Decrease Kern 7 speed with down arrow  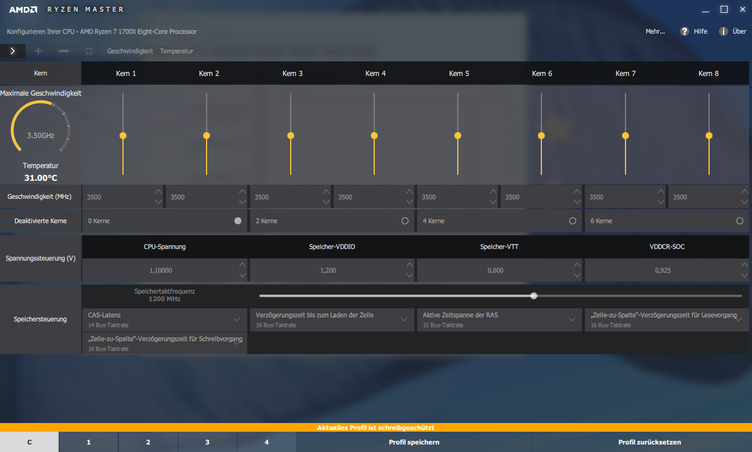click(x=660, y=202)
